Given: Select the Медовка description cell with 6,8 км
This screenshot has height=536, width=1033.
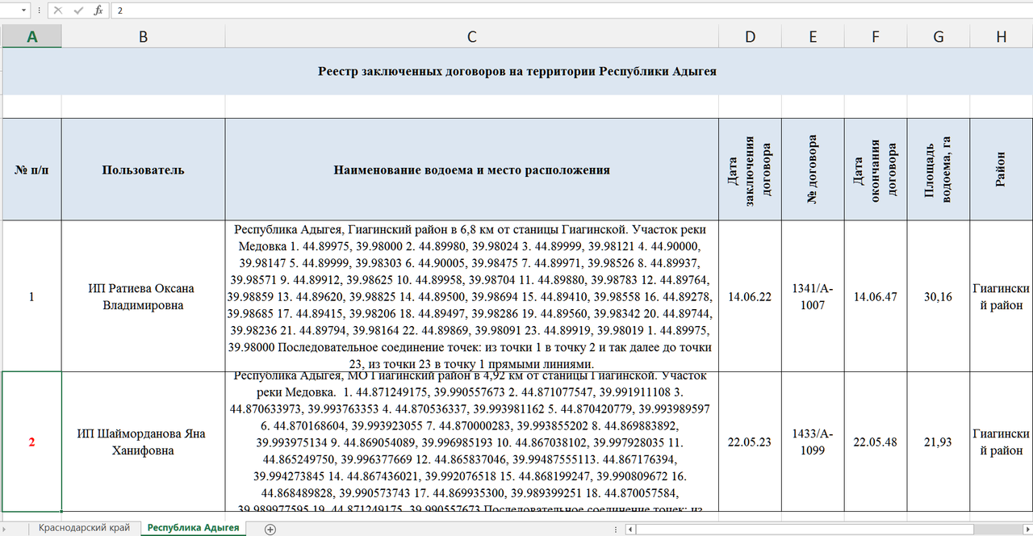Looking at the screenshot, I should click(x=471, y=296).
